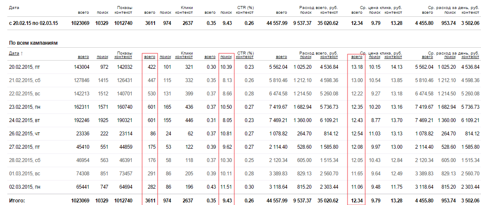Sort by Расход всего underlined header

(282, 57)
